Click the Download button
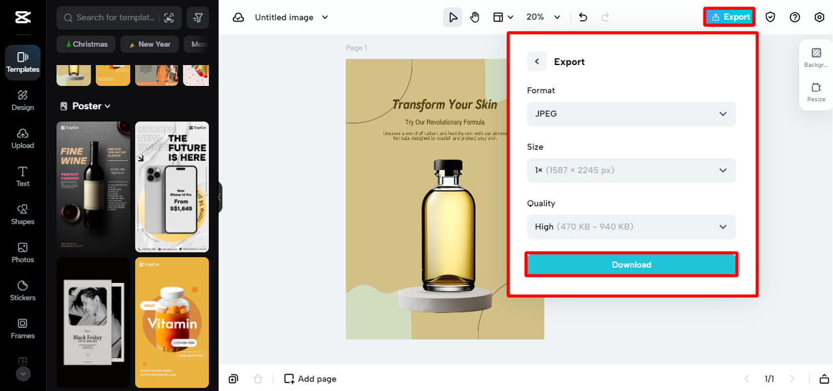 click(x=631, y=265)
